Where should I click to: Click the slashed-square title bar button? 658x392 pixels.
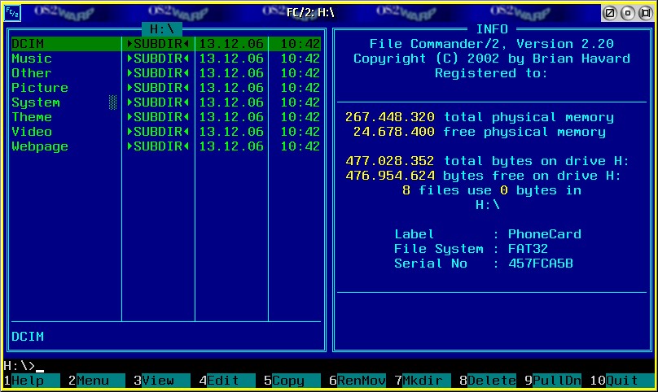pos(609,13)
